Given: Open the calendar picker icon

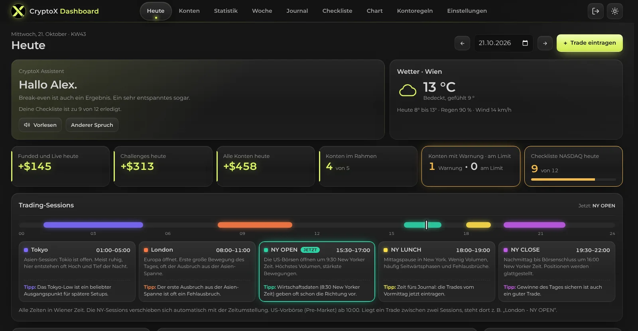Looking at the screenshot, I should pyautogui.click(x=525, y=43).
